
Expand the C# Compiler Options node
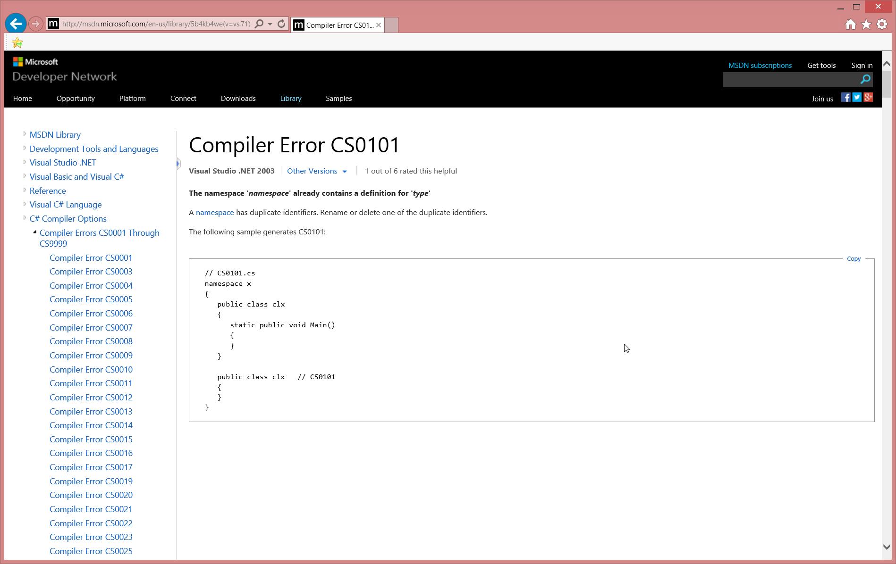(25, 218)
